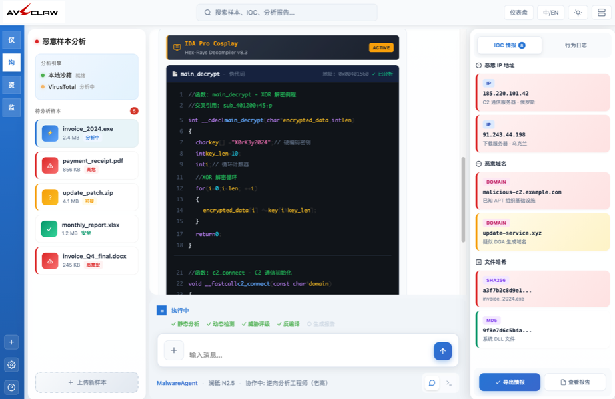This screenshot has width=615, height=399.
Task: Click the 导出情报 button
Action: (510, 382)
